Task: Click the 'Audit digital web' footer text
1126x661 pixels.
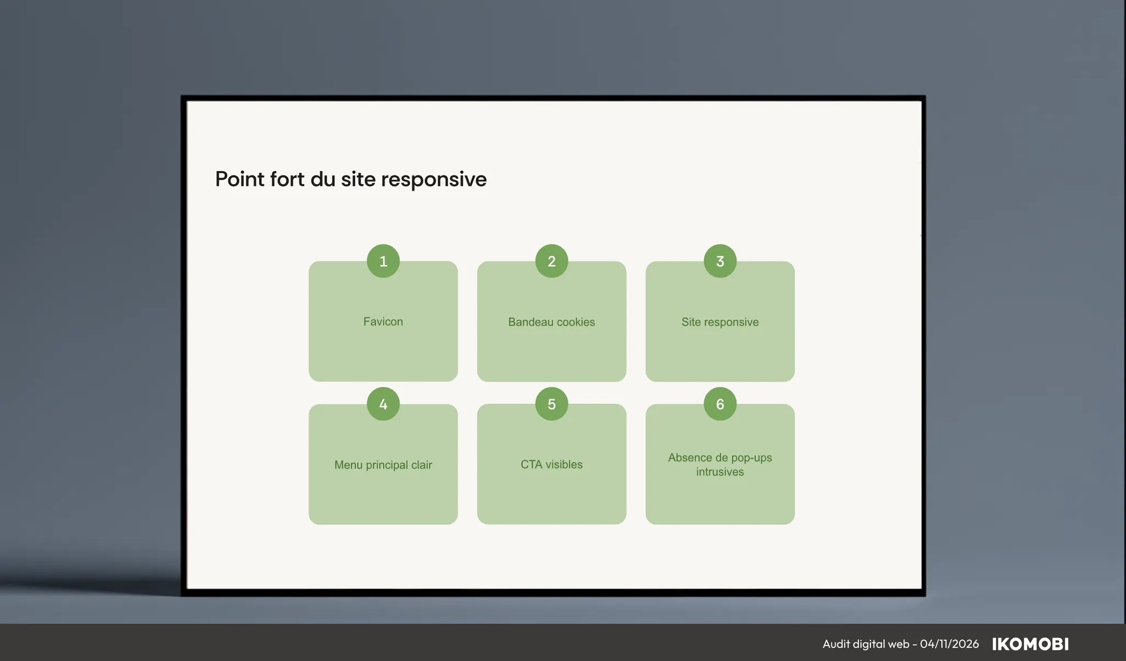Action: (x=865, y=644)
